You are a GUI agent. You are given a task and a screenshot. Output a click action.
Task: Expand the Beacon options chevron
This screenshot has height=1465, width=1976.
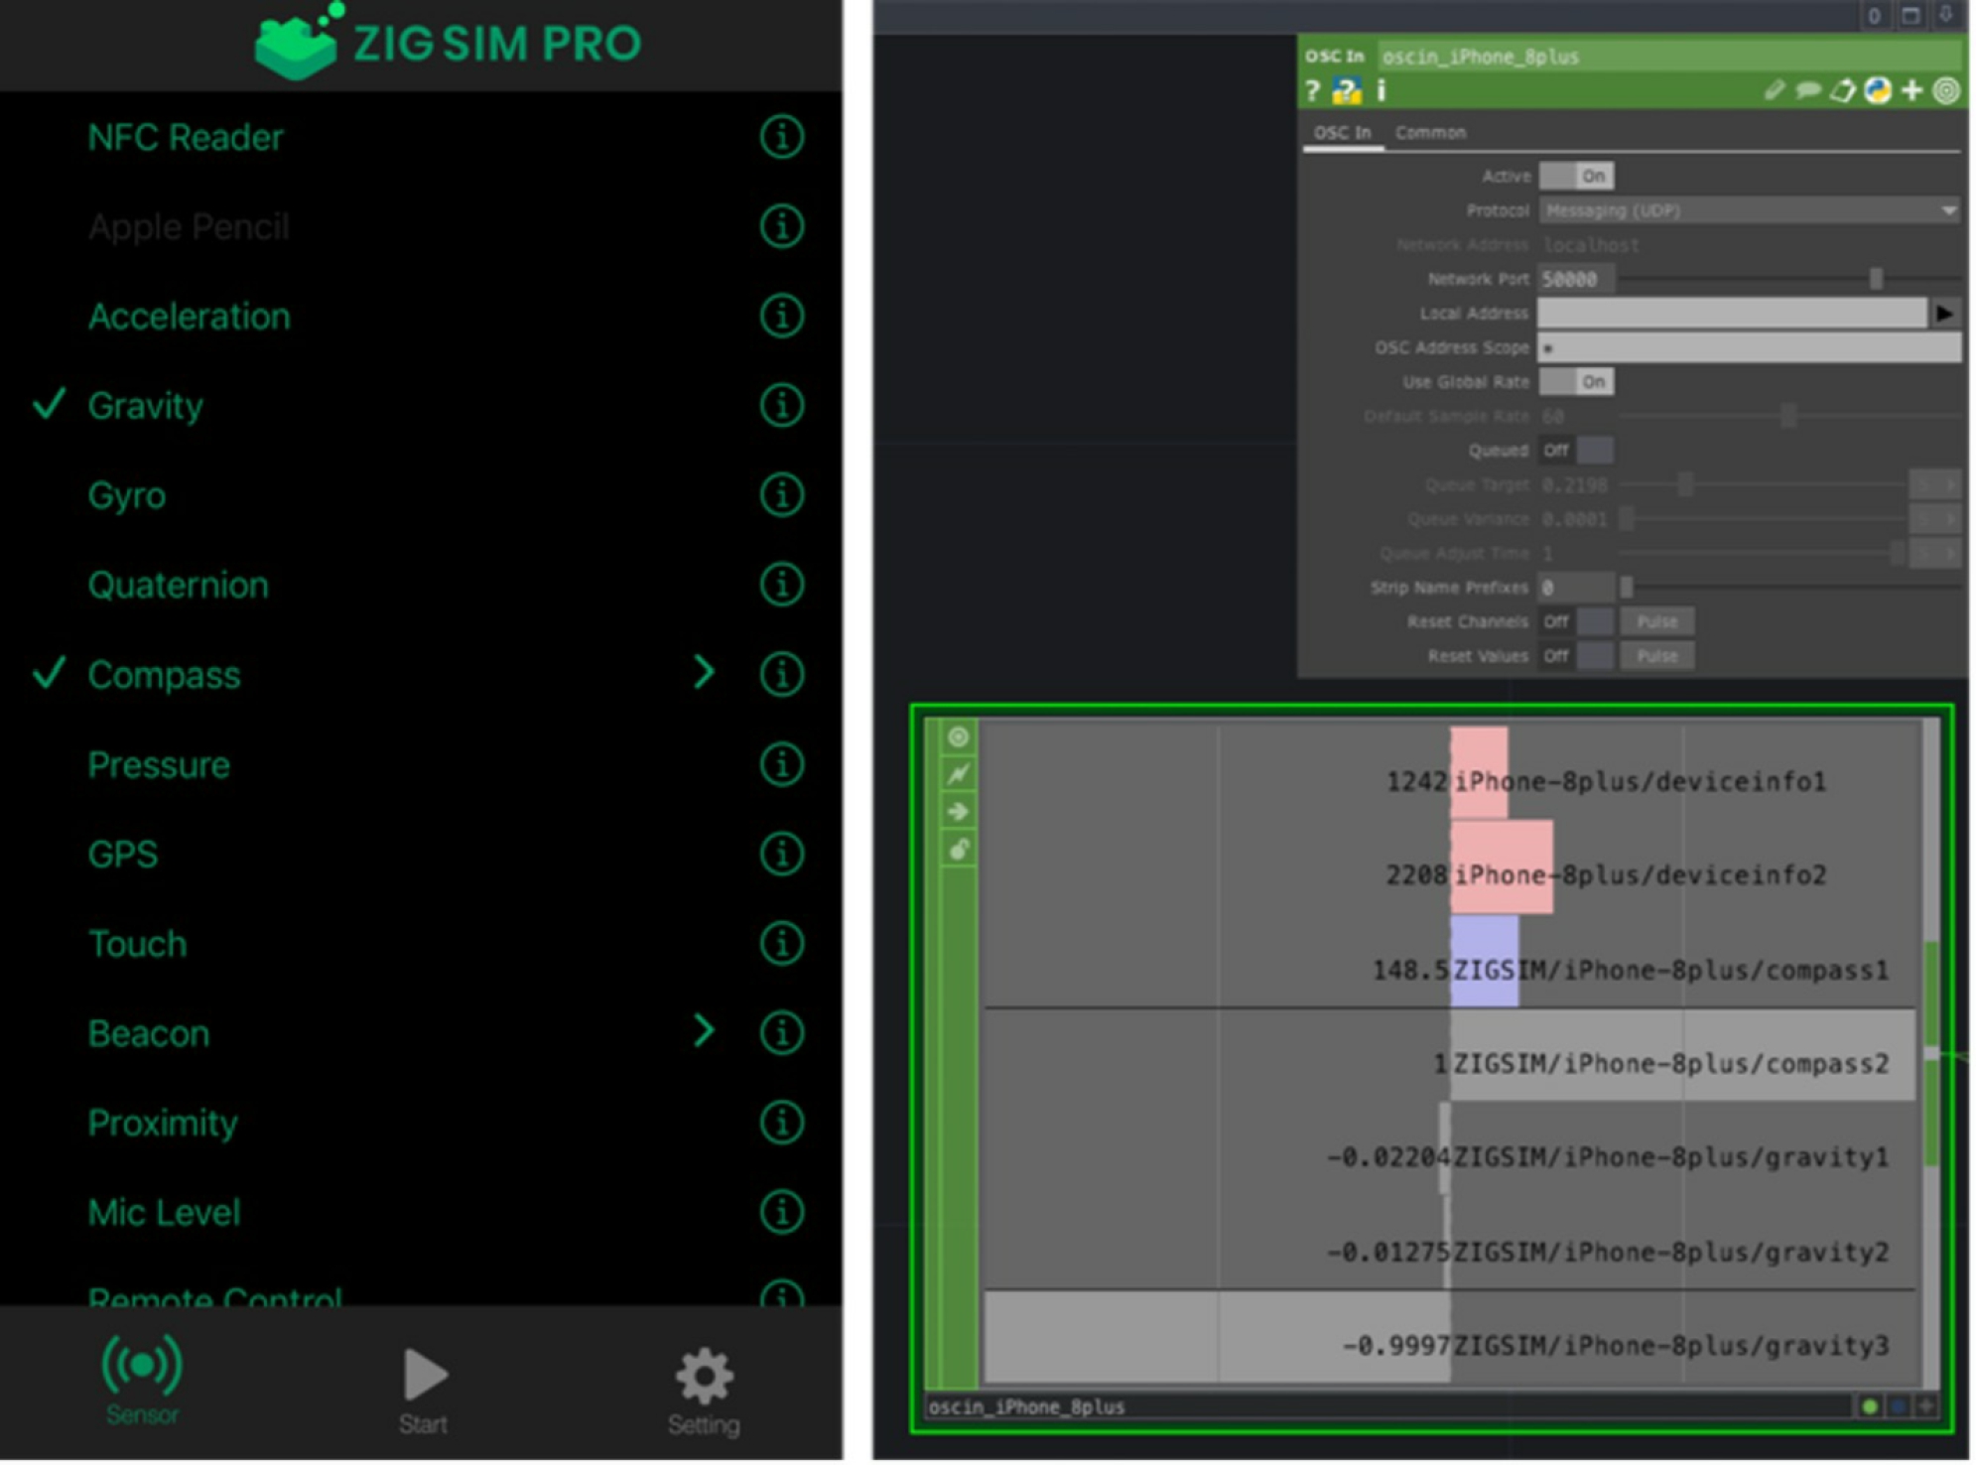pos(704,1031)
